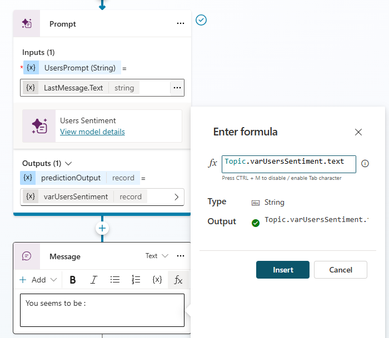Open the LastMessage.Text input options ellipsis
The image size is (389, 338).
tap(177, 88)
